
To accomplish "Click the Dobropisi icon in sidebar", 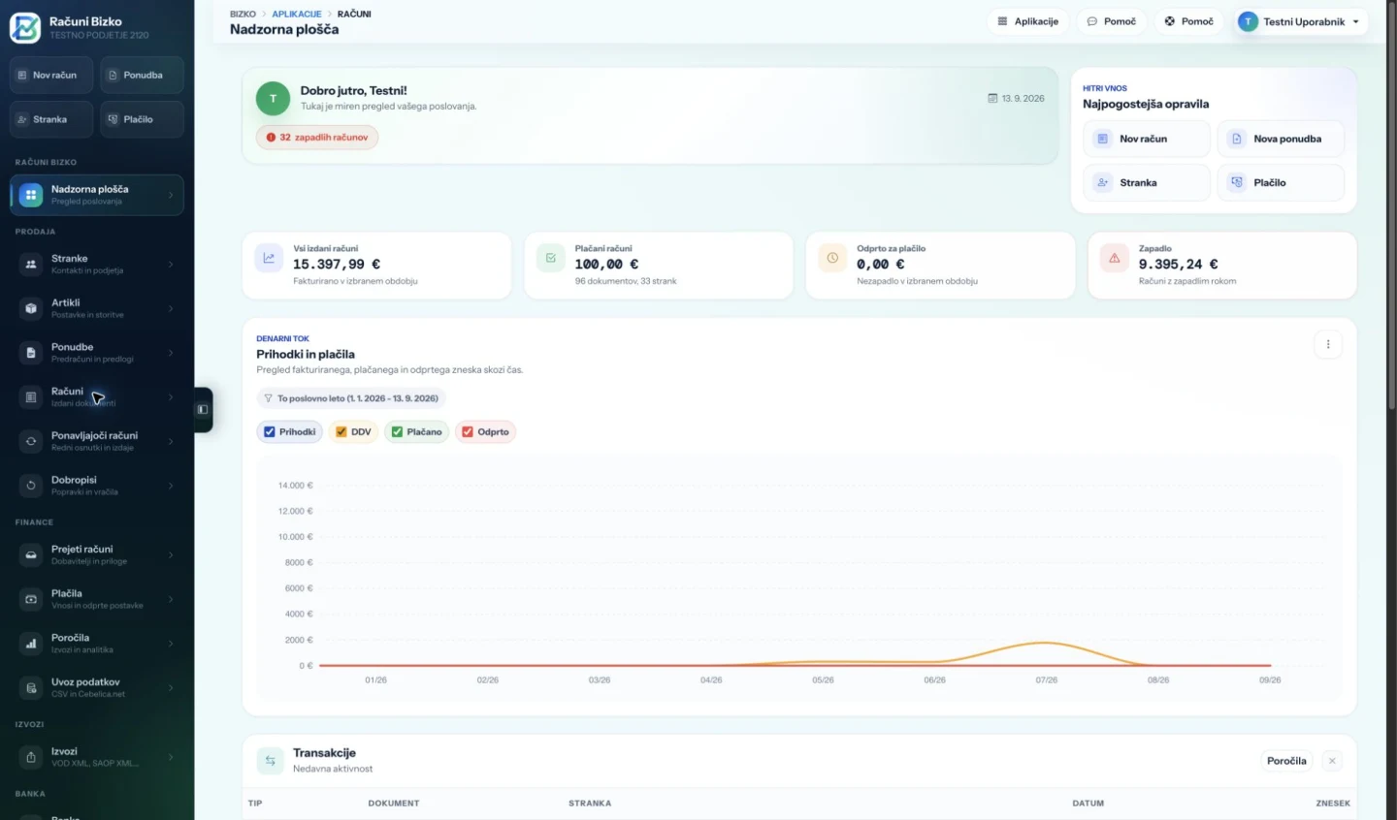I will coord(31,486).
